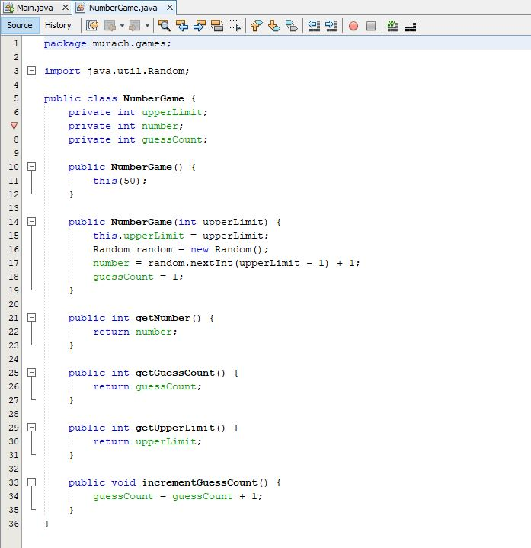Image resolution: width=531 pixels, height=548 pixels.
Task: Click the warning glyph in the line-number gutter
Action: point(14,126)
